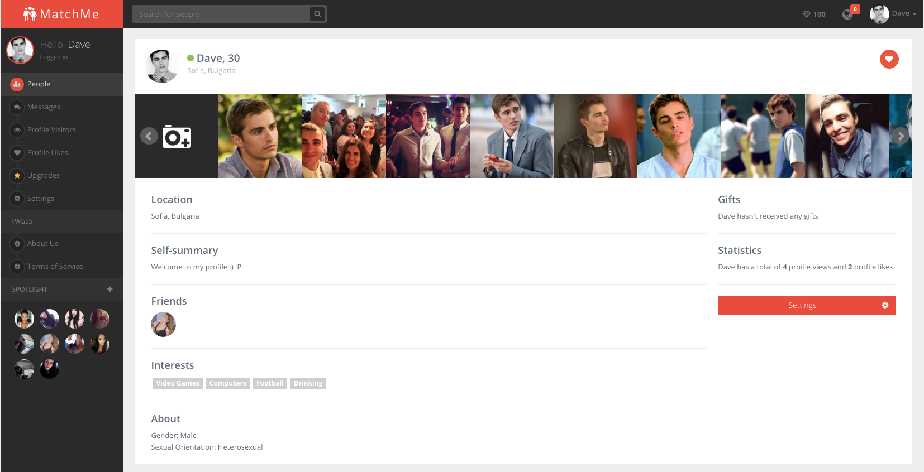Viewport: 924px width, 472px height.
Task: Show next photos with right arrow
Action: pos(900,136)
